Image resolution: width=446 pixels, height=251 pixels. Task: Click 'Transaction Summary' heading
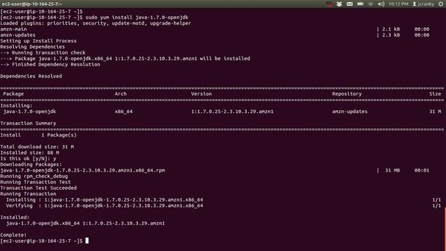point(28,123)
